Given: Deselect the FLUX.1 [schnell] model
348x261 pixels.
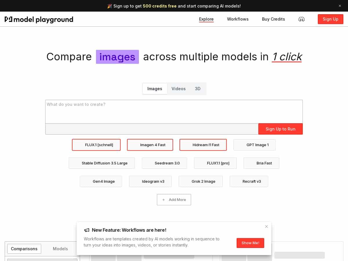Looking at the screenshot, I should click(96, 145).
